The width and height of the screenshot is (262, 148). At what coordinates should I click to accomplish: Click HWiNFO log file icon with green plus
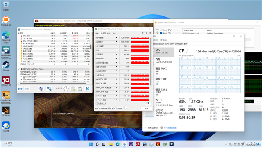pyautogui.click(x=73, y=89)
